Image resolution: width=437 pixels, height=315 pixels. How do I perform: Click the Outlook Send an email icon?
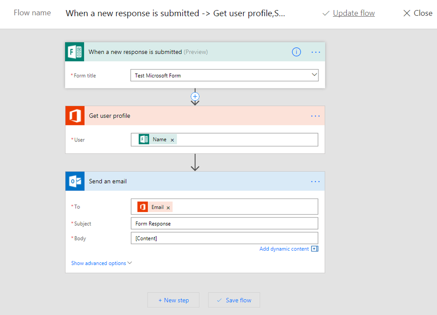coord(75,181)
